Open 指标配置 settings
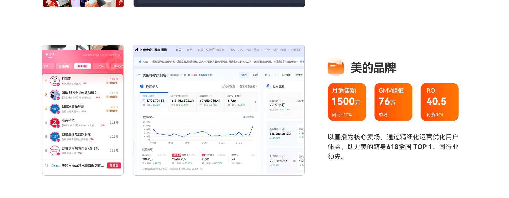Image resolution: width=509 pixels, height=198 pixels. [228, 87]
